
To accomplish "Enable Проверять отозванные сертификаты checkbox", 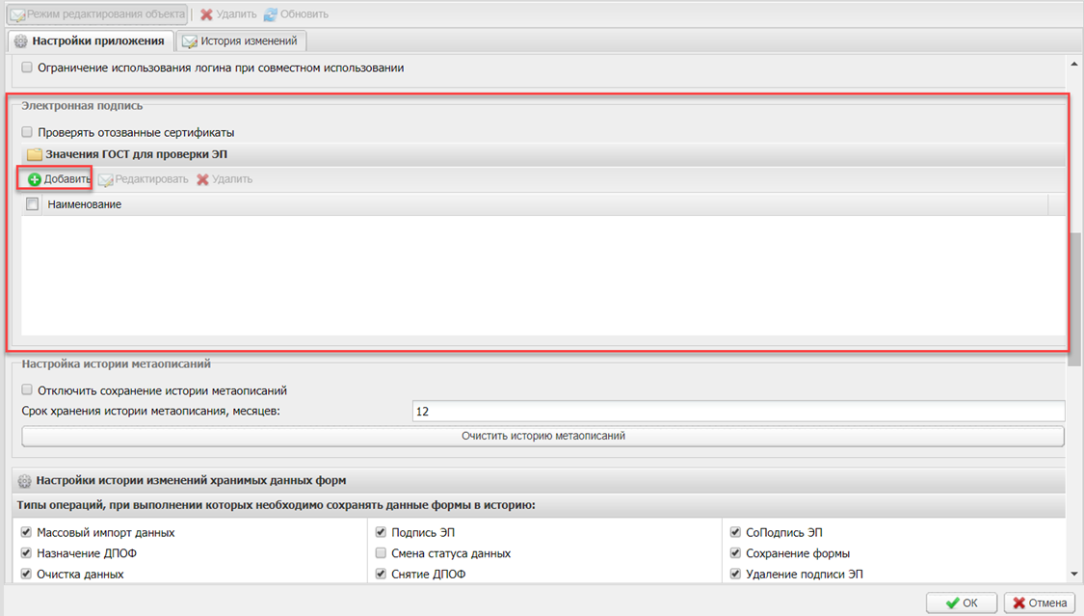I will (28, 132).
